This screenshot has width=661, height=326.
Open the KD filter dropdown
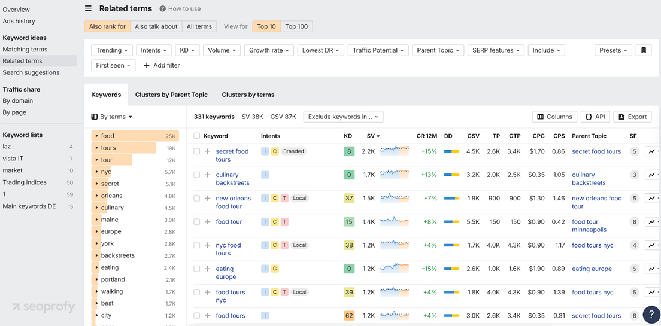(x=187, y=50)
